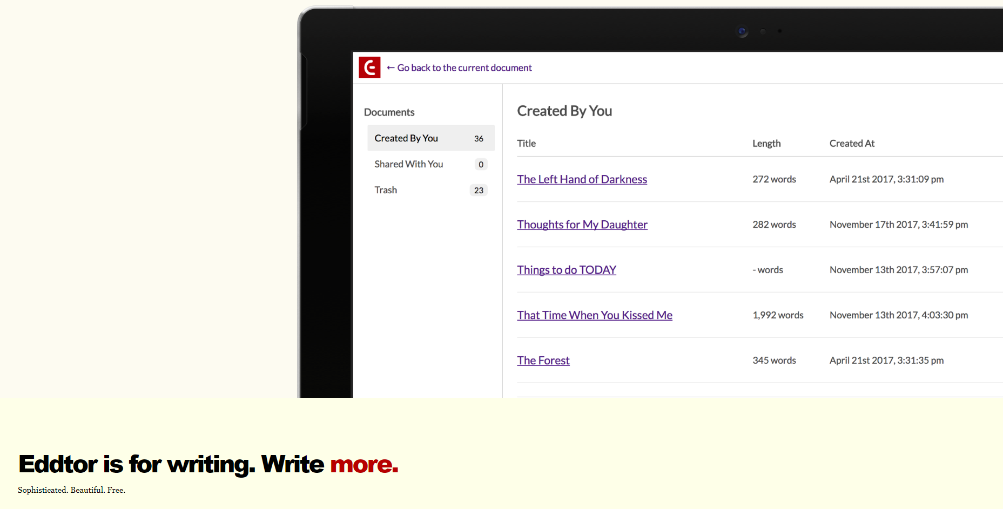Click the 272 words length cell
This screenshot has height=509, width=1003.
[774, 179]
